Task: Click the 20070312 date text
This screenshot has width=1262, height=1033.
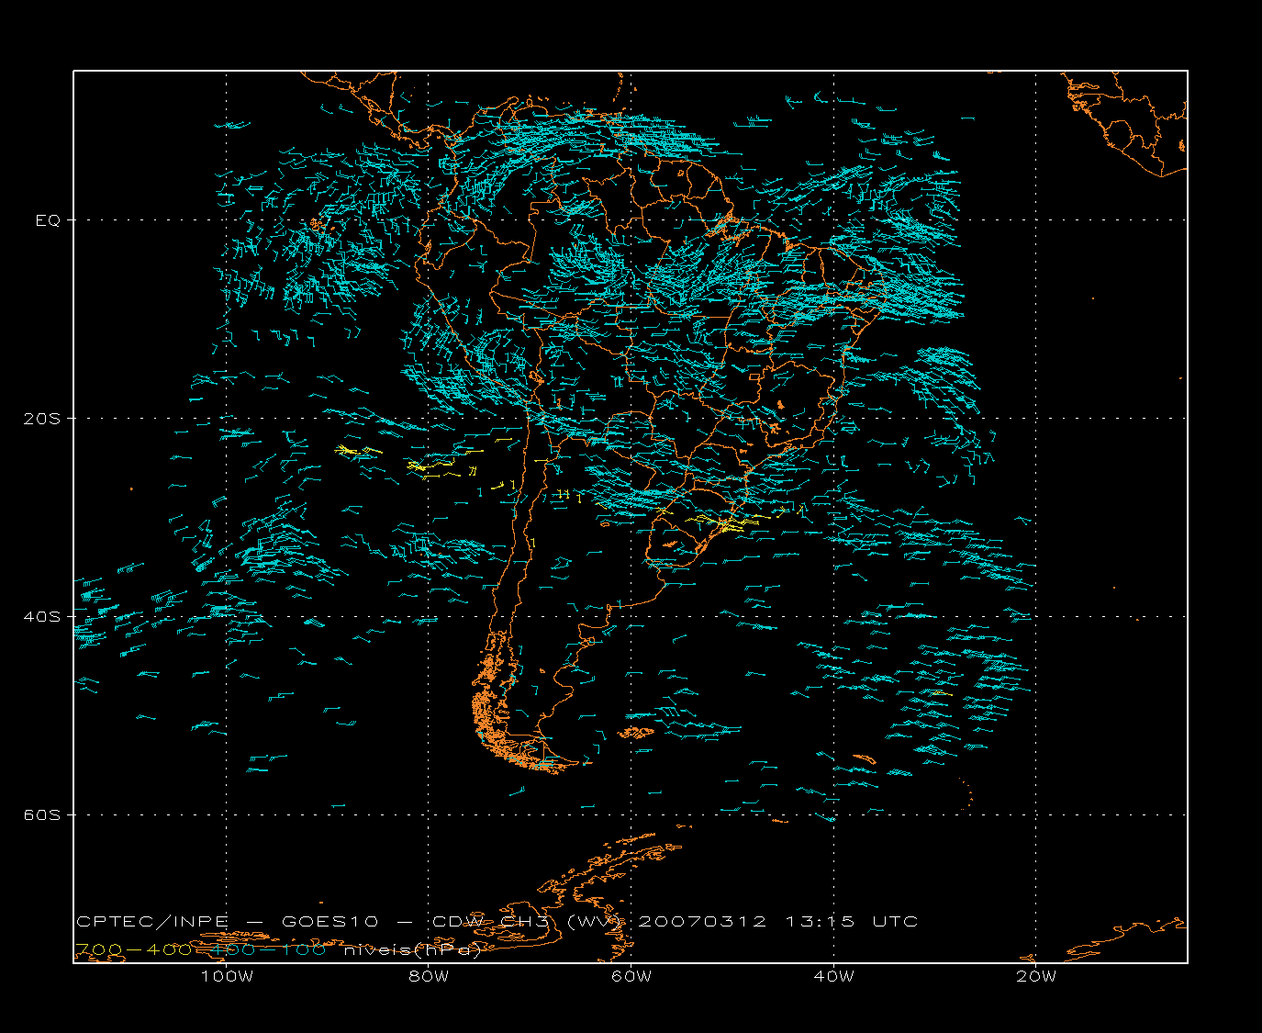Action: point(702,922)
